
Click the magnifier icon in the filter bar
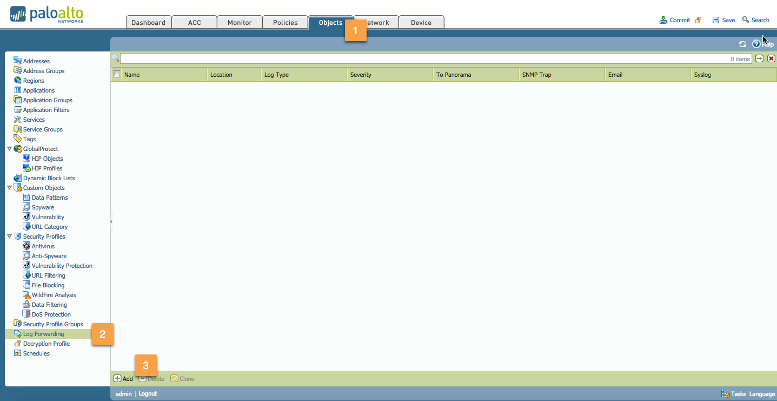click(x=116, y=58)
